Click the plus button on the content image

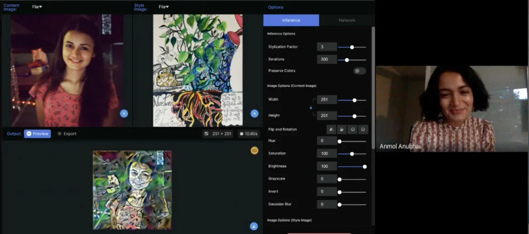(x=124, y=113)
